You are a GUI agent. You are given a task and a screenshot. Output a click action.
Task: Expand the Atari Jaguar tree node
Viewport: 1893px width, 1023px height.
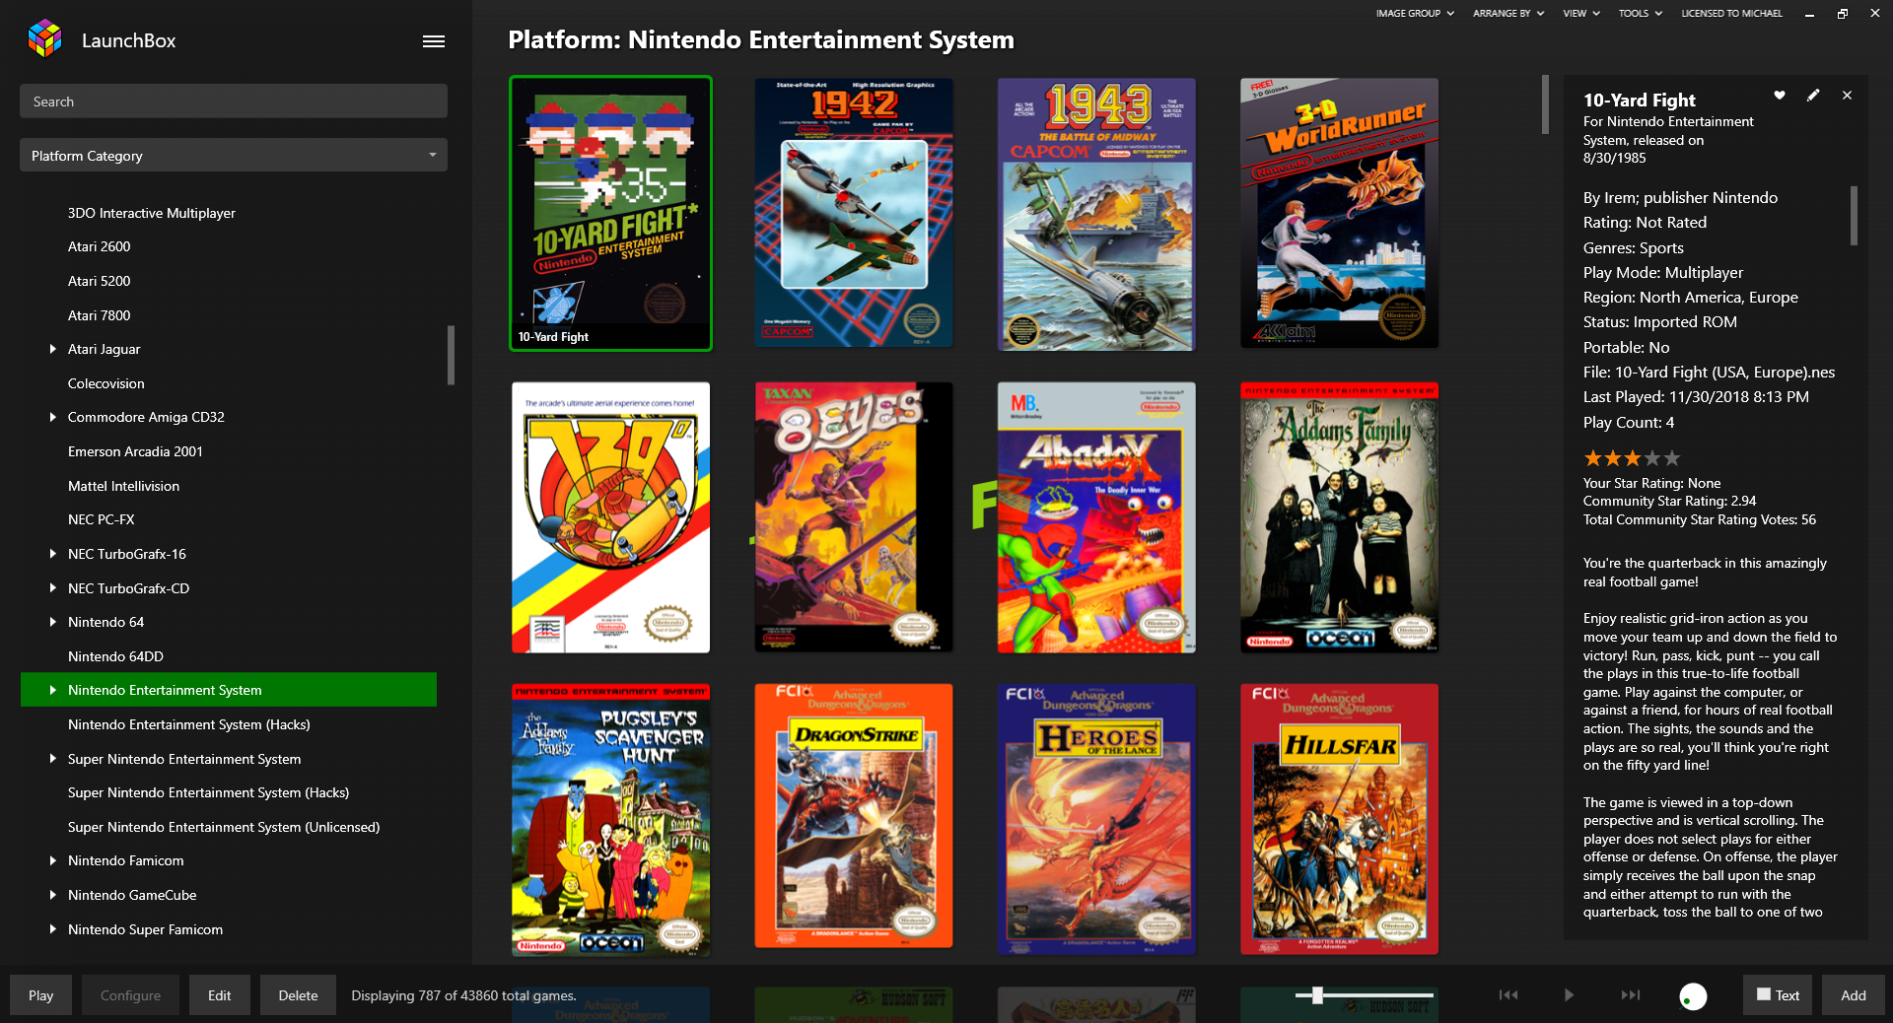pos(52,349)
